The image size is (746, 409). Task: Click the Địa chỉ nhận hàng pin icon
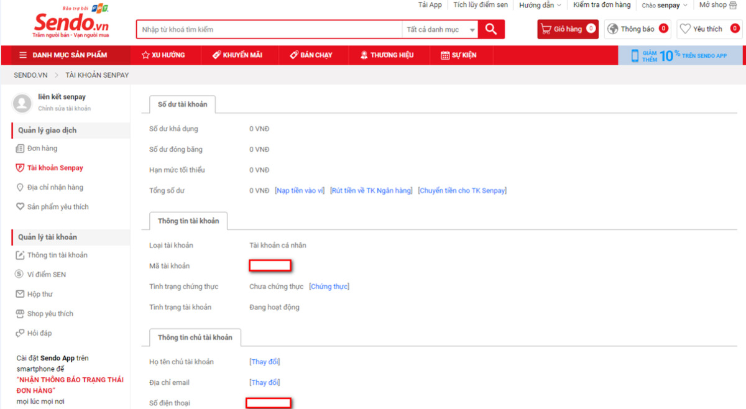[20, 187]
